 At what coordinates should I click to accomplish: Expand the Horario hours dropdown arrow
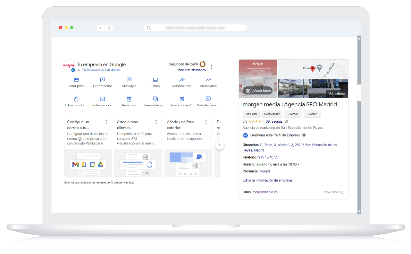[x=298, y=165]
